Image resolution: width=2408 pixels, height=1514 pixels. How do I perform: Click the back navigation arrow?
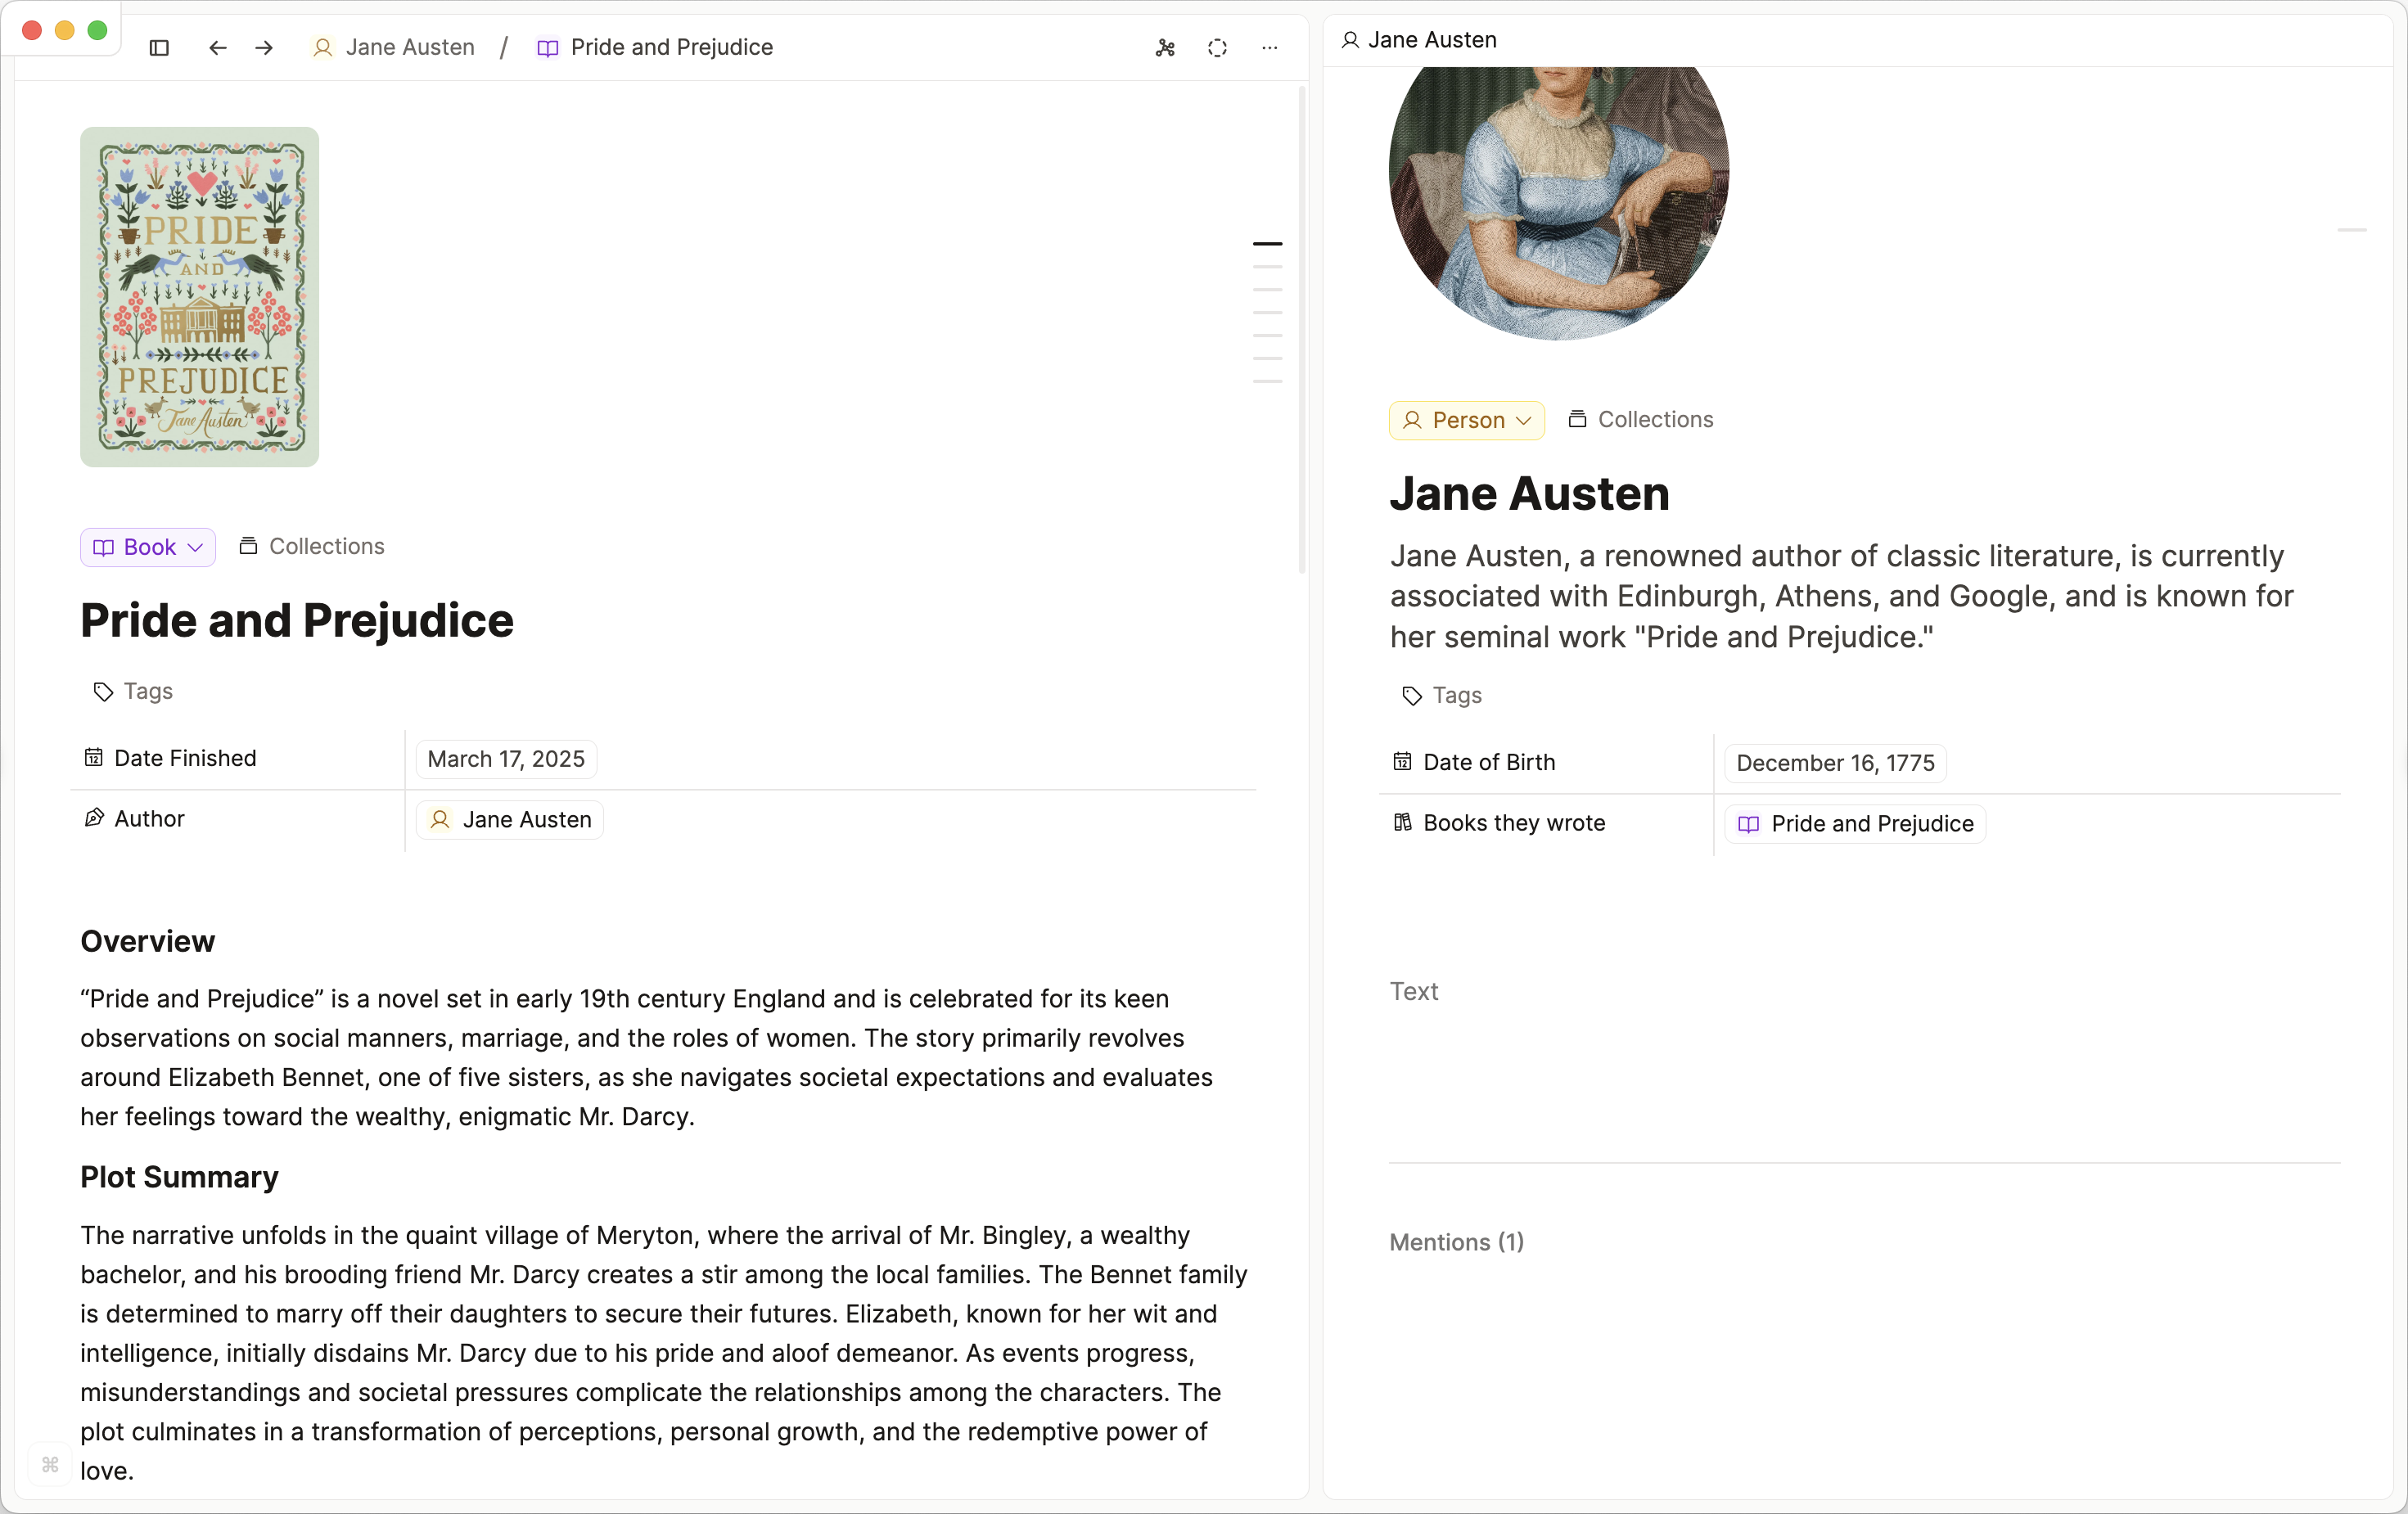pyautogui.click(x=217, y=48)
